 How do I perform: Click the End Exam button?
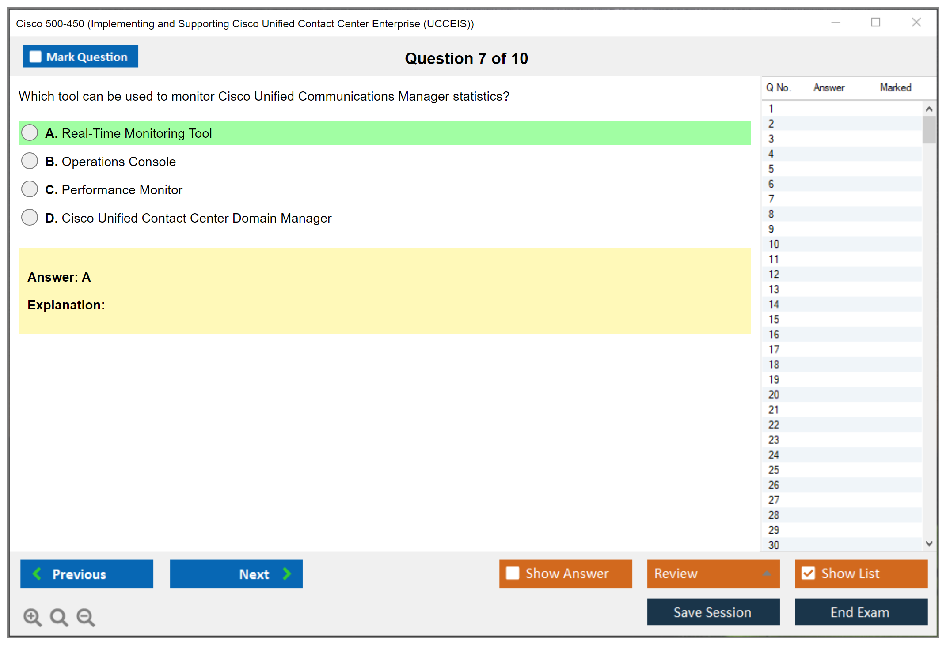pos(860,612)
